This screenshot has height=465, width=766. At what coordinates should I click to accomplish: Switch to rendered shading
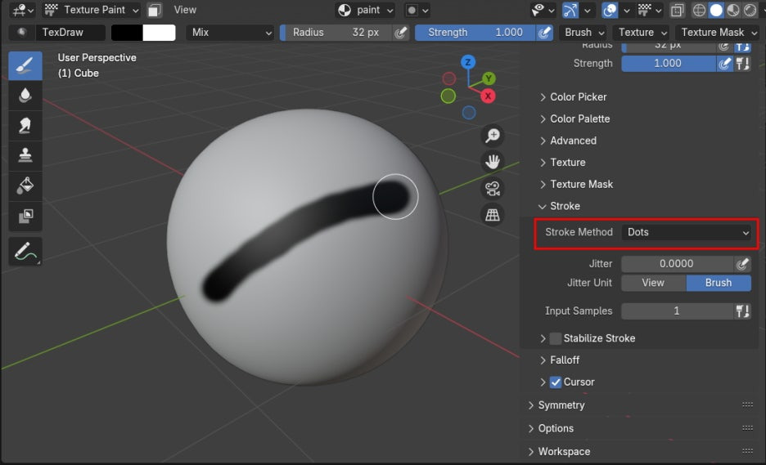pyautogui.click(x=750, y=10)
